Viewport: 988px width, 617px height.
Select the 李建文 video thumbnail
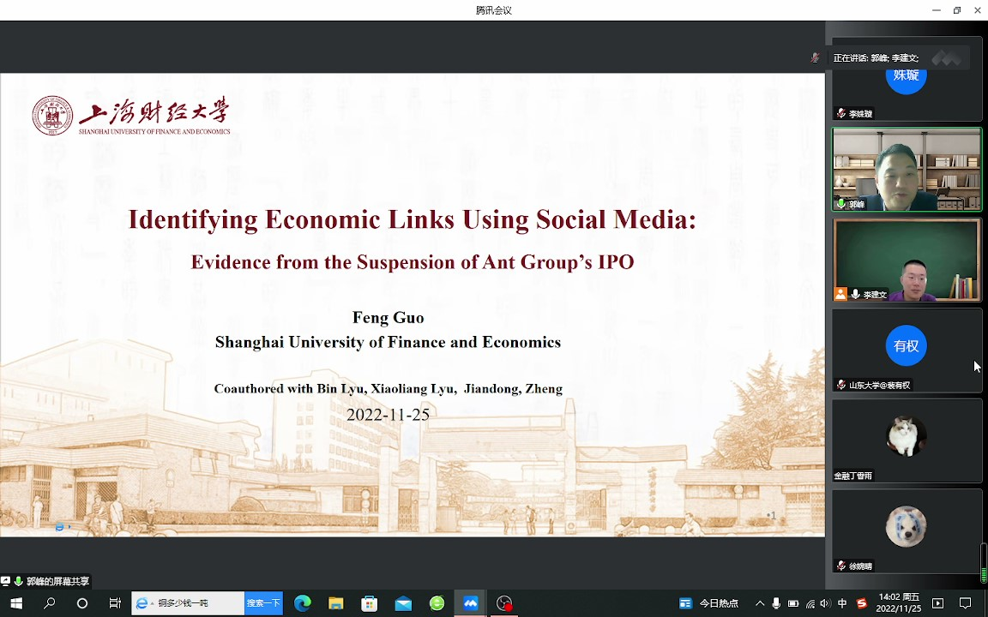(x=907, y=260)
